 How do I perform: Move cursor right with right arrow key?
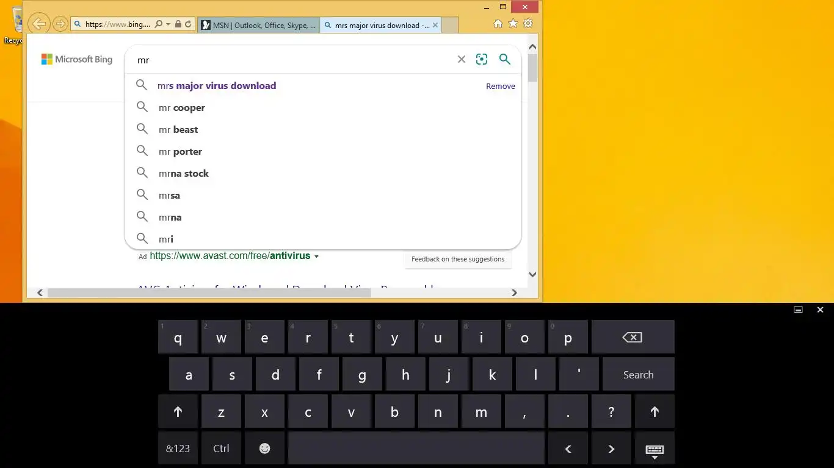[x=611, y=448]
